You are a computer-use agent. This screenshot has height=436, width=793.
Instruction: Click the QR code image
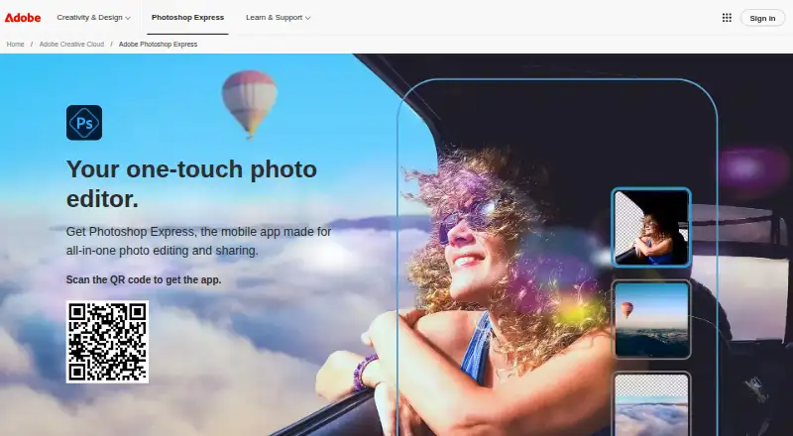pos(107,342)
